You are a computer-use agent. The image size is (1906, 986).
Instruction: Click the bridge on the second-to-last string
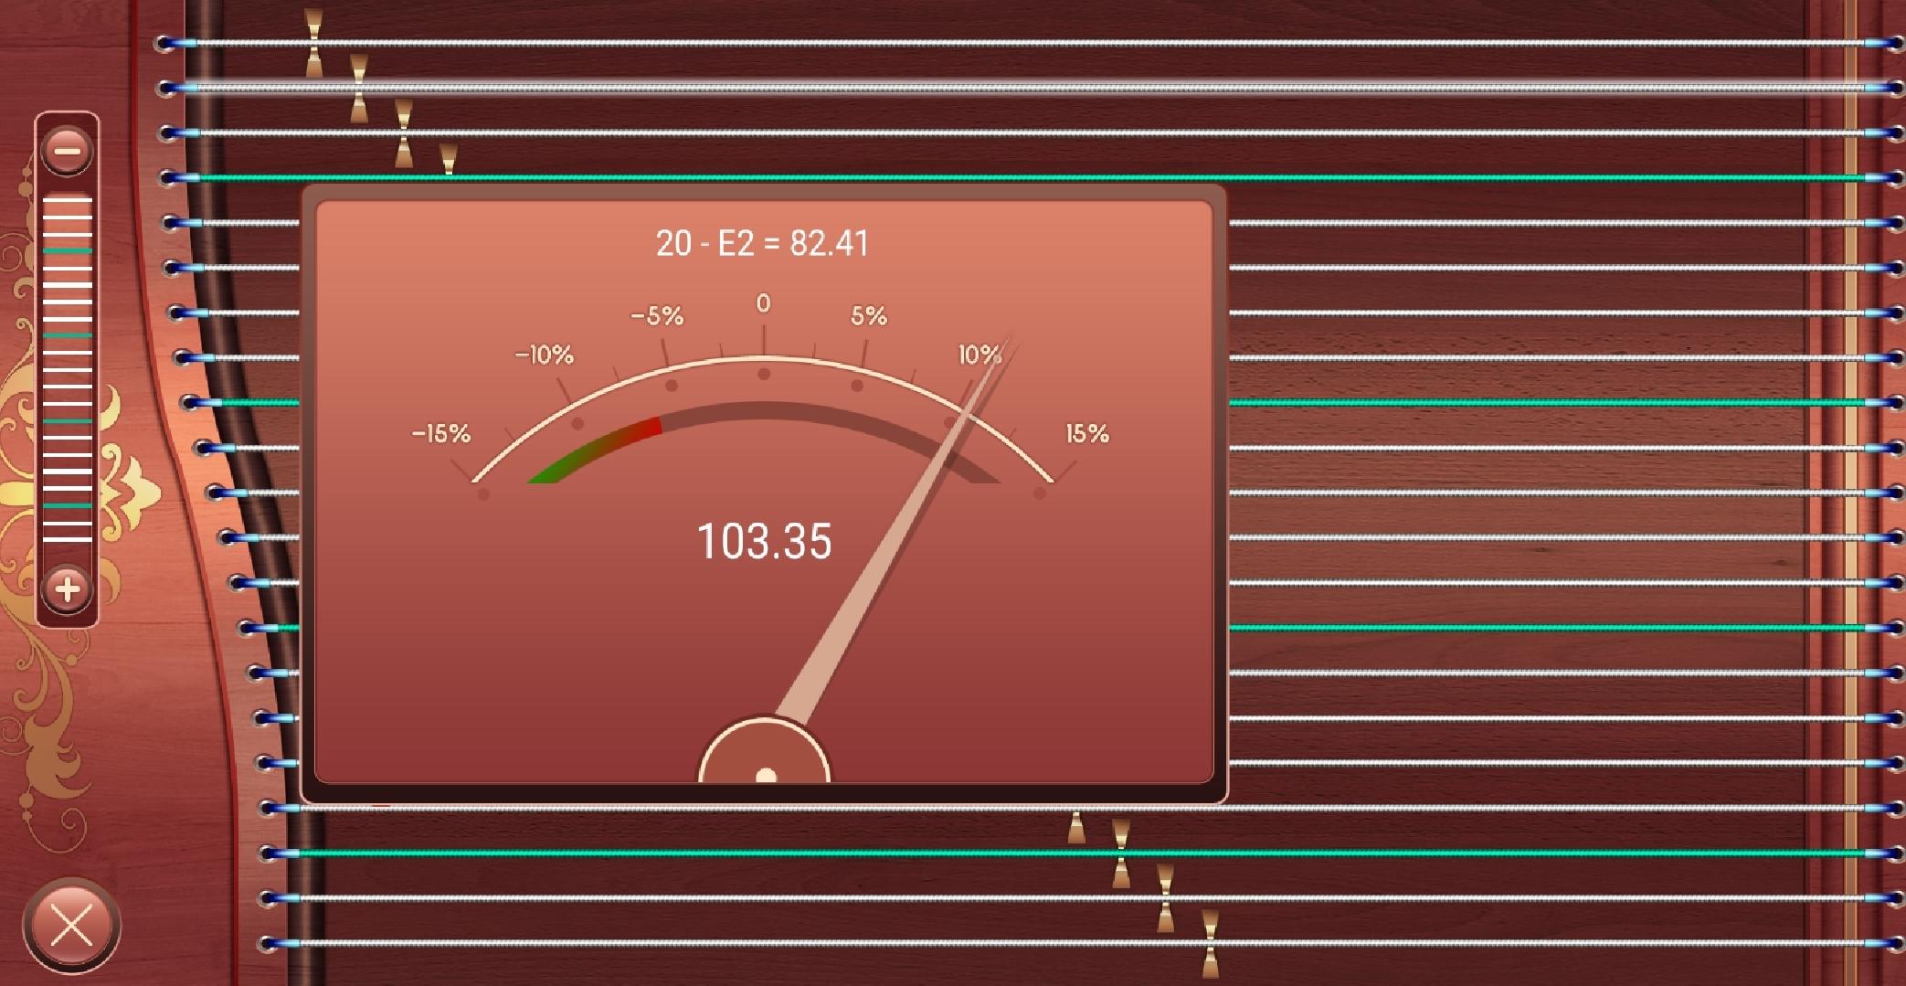click(x=1166, y=898)
